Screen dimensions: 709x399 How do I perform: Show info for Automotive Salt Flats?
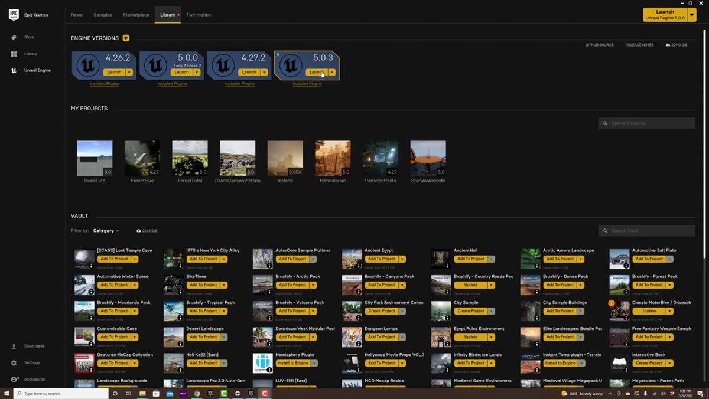coord(626,266)
